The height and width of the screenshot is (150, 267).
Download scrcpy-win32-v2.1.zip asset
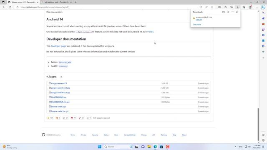[60, 88]
